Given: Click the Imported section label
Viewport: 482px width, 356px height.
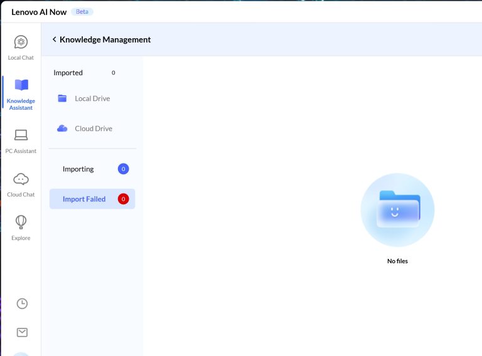Looking at the screenshot, I should 68,73.
